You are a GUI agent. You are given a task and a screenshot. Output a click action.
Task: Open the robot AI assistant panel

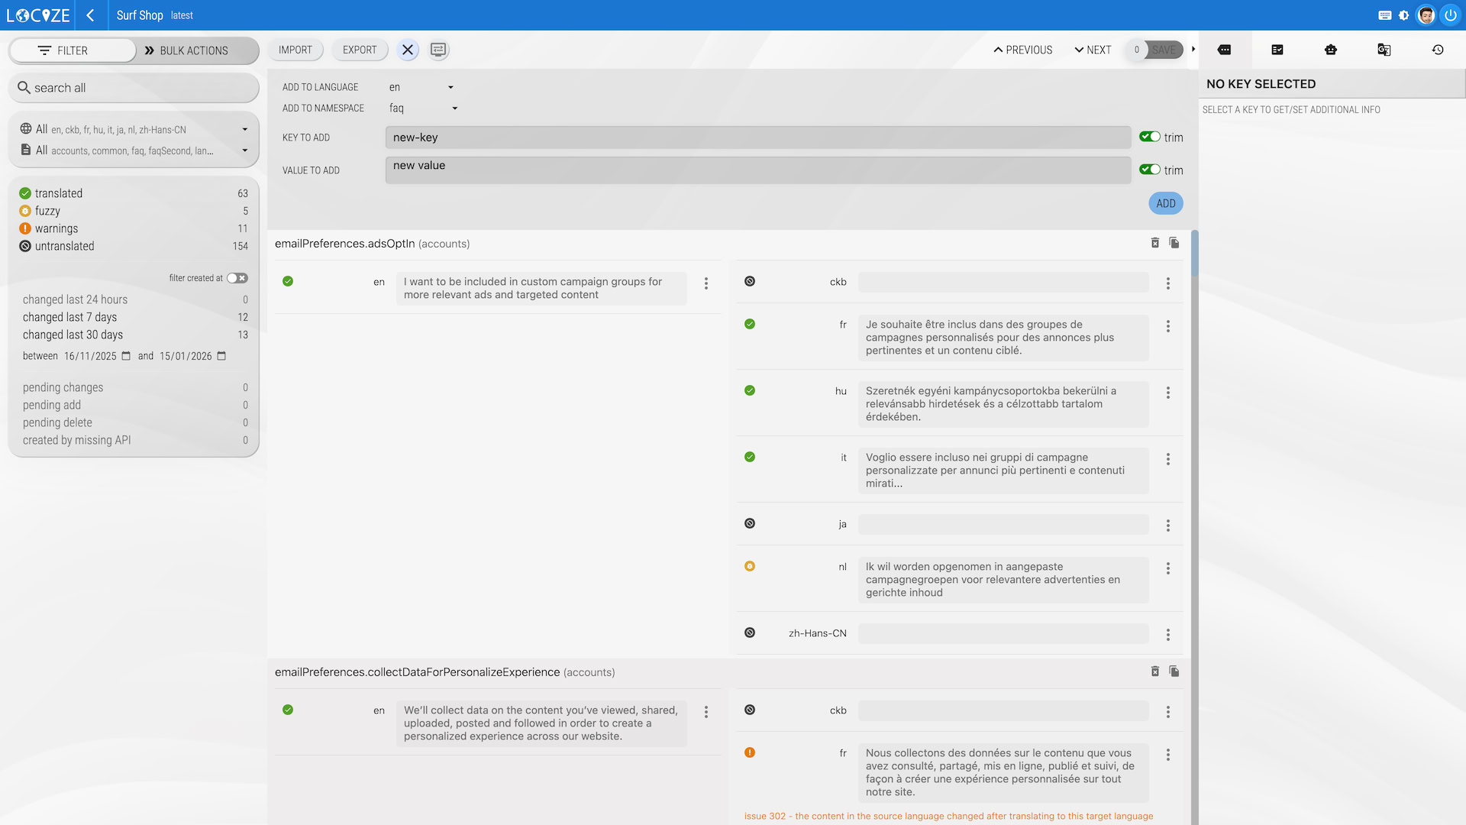point(1331,50)
